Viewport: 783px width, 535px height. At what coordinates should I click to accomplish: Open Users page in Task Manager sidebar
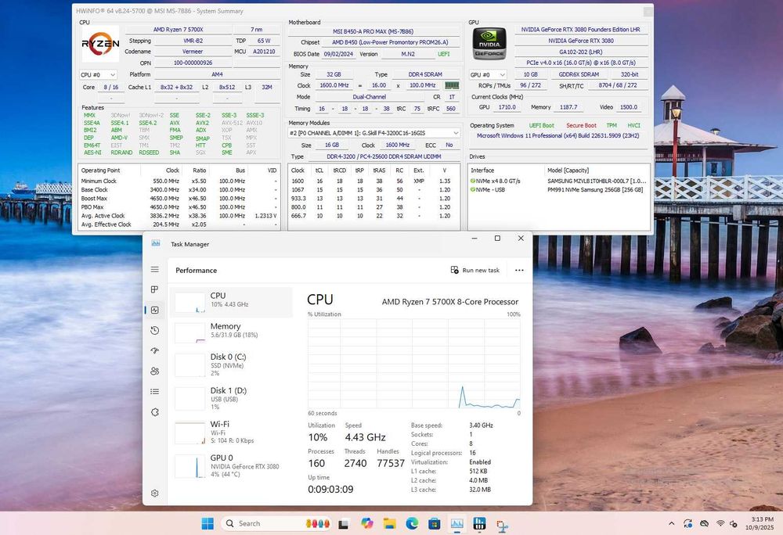(x=155, y=371)
